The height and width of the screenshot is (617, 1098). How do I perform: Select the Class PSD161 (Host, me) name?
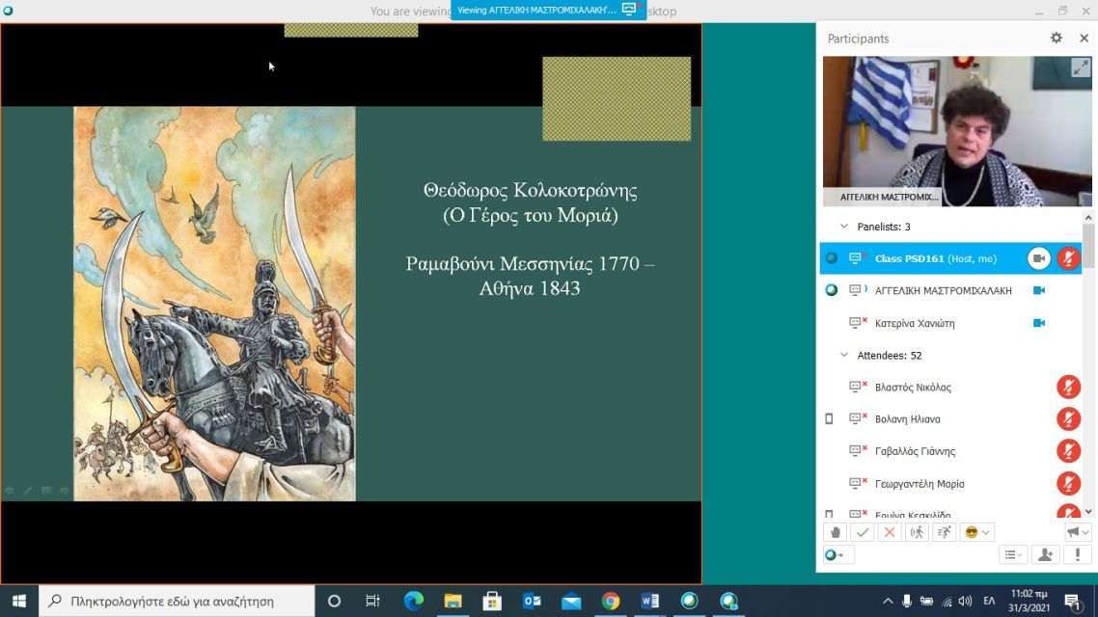pyautogui.click(x=936, y=258)
